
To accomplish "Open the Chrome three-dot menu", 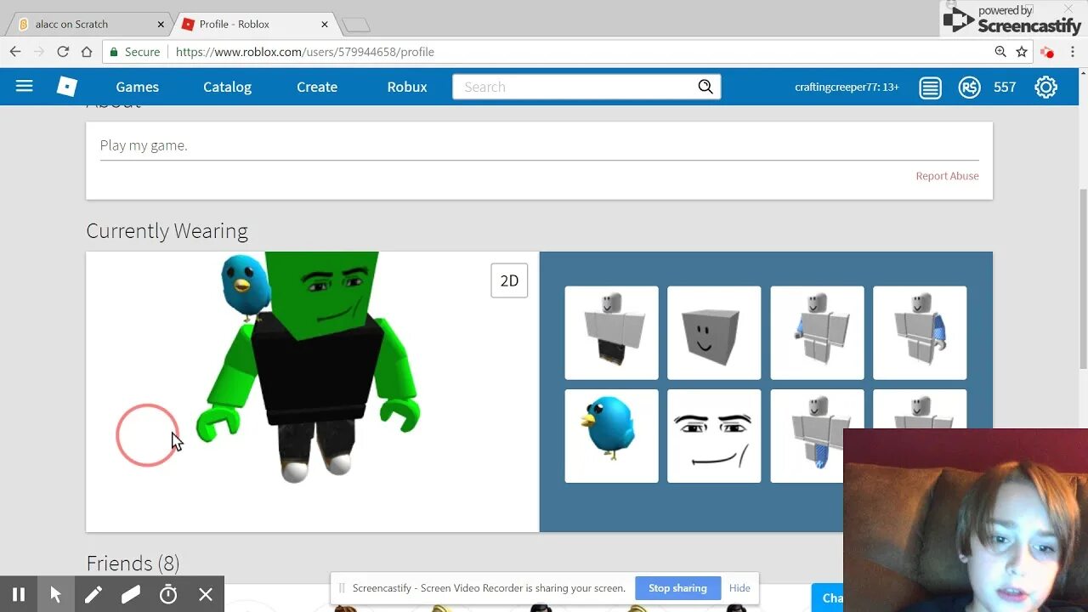I will point(1071,52).
